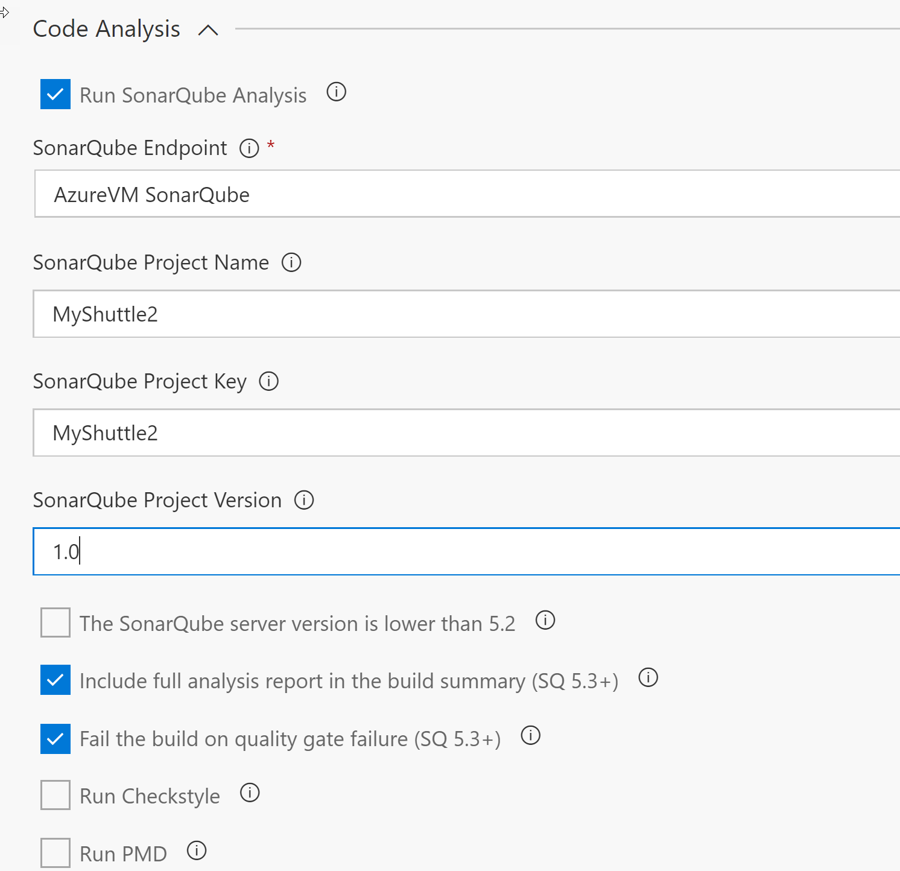
Task: Show info for Run SonarQube Analysis
Action: pyautogui.click(x=336, y=92)
